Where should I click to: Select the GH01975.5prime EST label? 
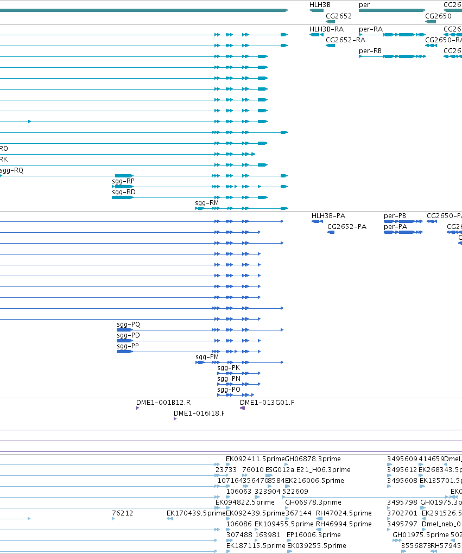(x=421, y=535)
